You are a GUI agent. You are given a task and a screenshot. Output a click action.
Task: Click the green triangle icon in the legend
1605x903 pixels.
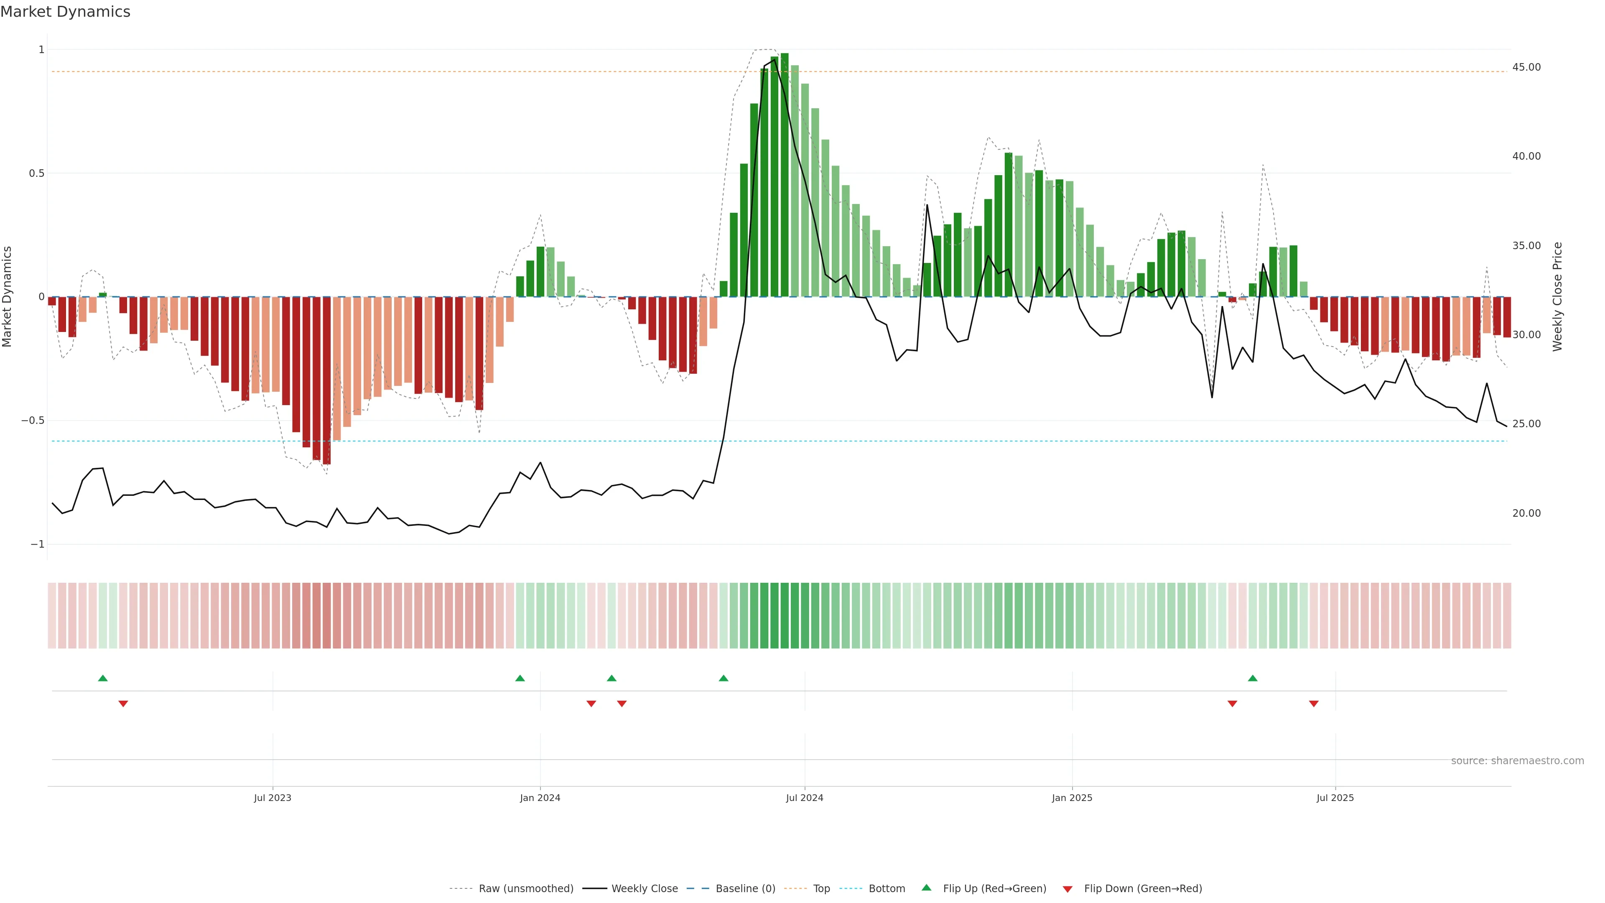tap(927, 888)
